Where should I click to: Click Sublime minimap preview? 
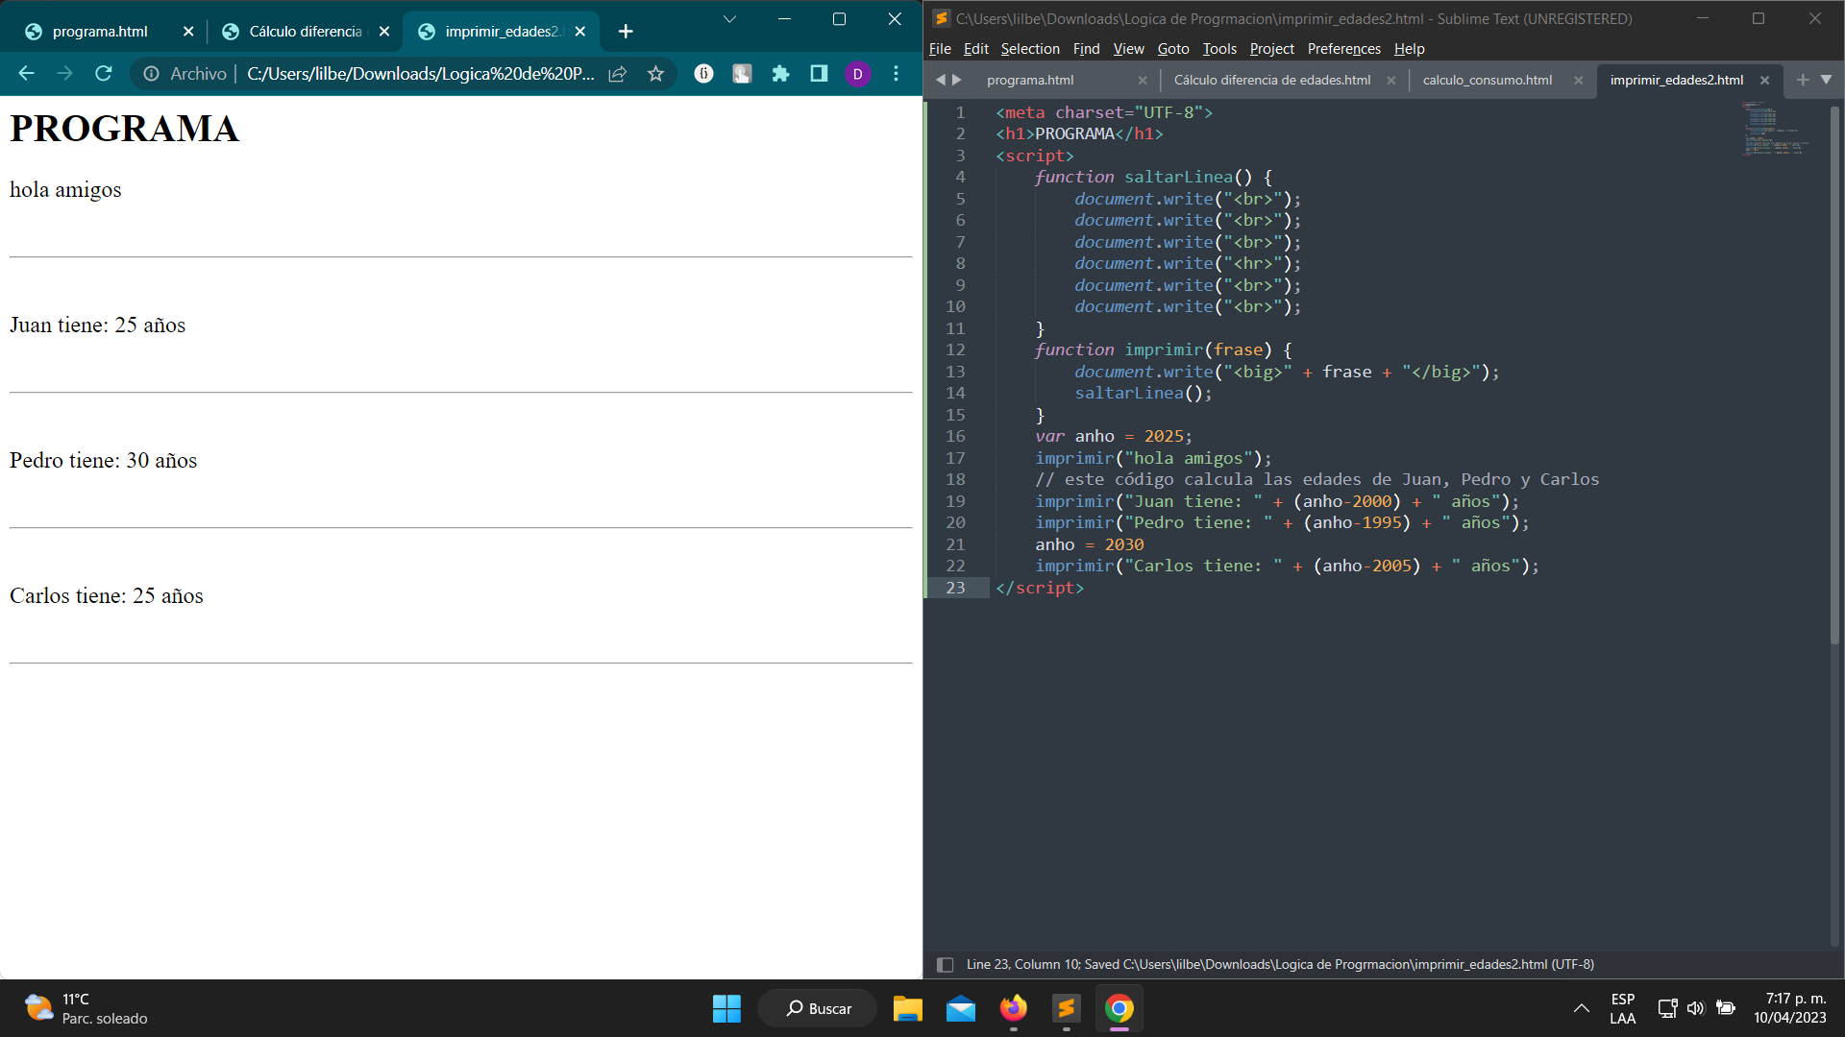[x=1776, y=129]
